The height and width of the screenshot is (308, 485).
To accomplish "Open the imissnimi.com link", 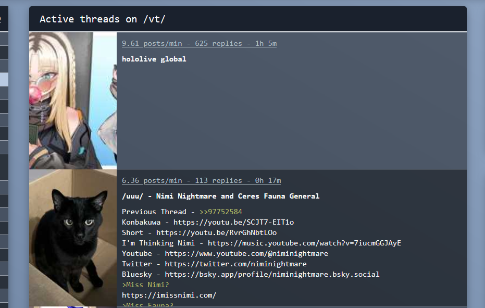I will click(169, 295).
